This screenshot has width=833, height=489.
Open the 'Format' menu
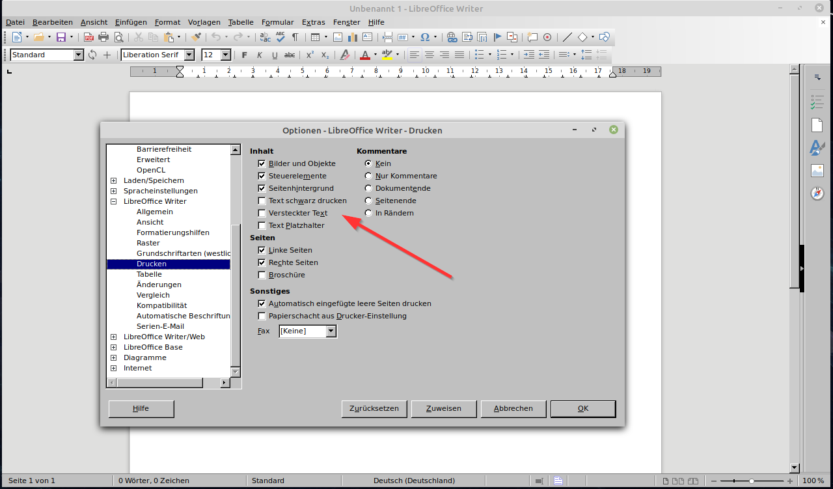pos(168,22)
